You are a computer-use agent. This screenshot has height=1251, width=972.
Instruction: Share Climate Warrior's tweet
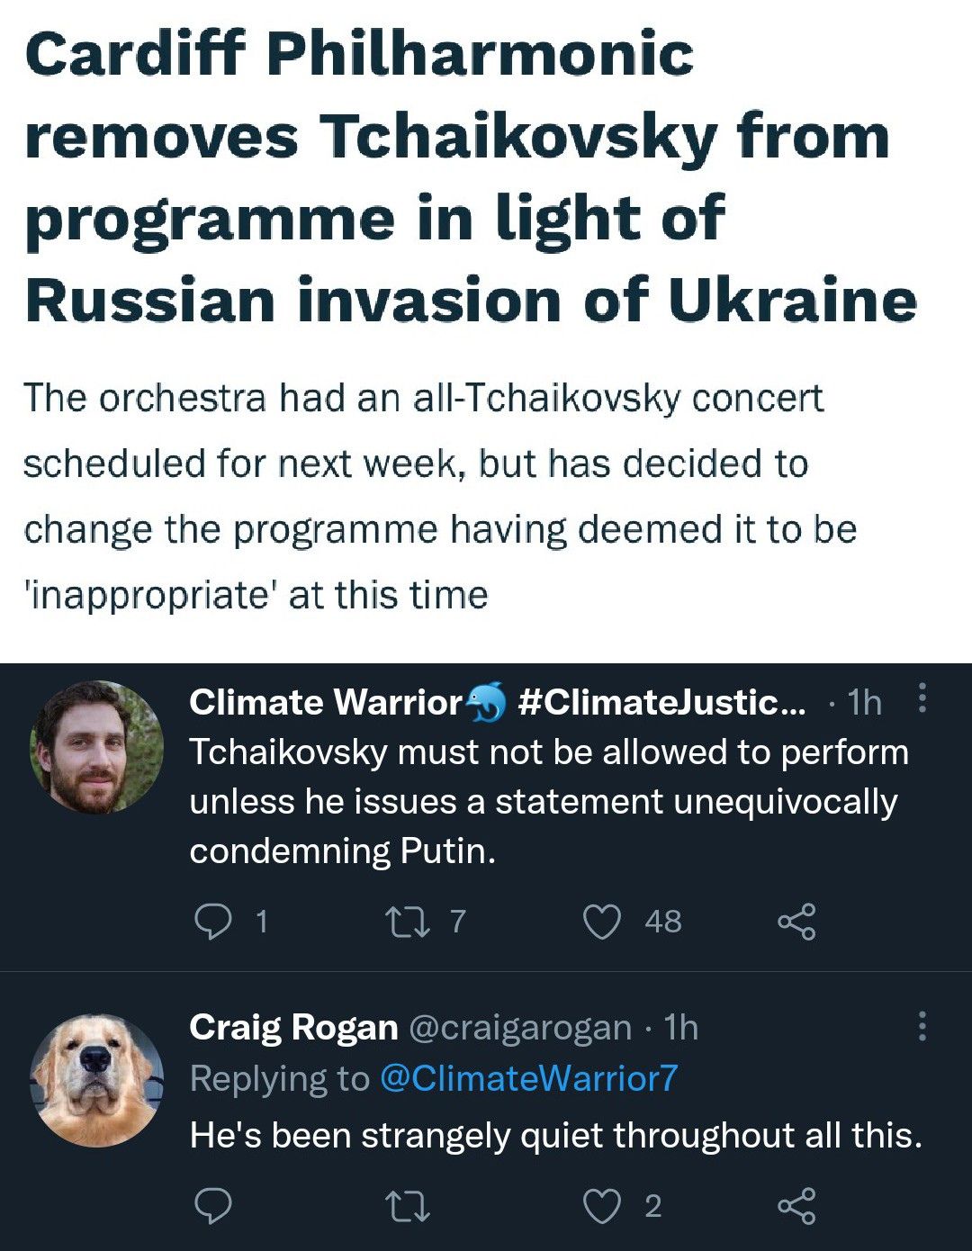796,922
